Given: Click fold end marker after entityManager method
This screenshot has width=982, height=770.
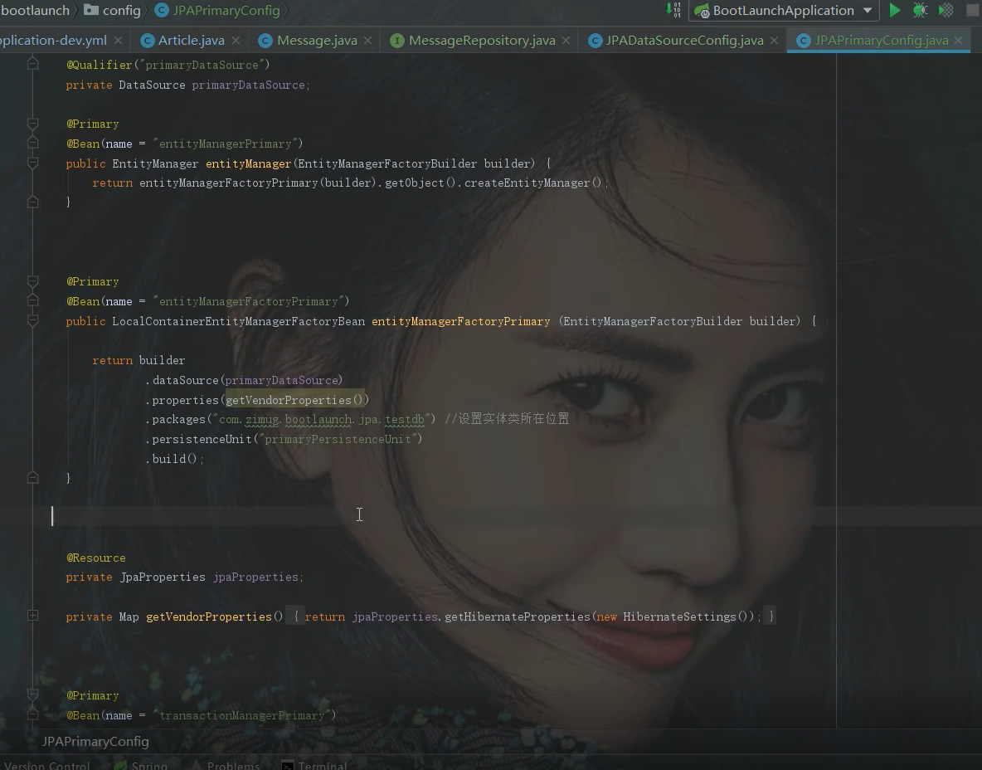Looking at the screenshot, I should tap(33, 202).
